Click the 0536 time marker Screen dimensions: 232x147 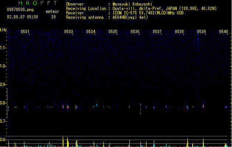pos(135,32)
